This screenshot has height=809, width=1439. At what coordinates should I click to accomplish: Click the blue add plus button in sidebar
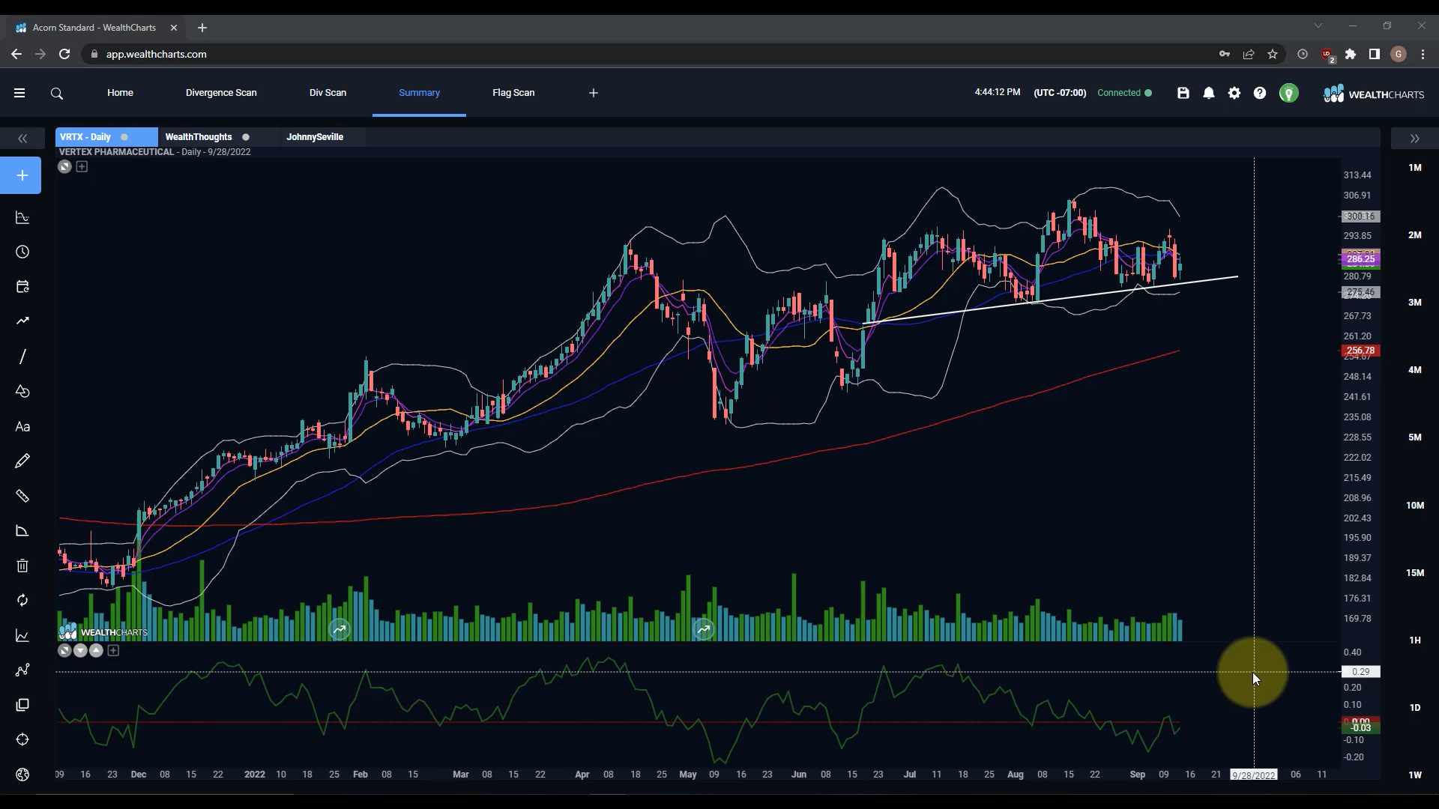pyautogui.click(x=21, y=175)
